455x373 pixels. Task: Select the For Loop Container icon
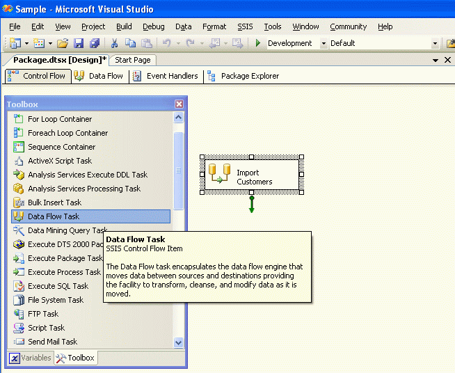19,119
